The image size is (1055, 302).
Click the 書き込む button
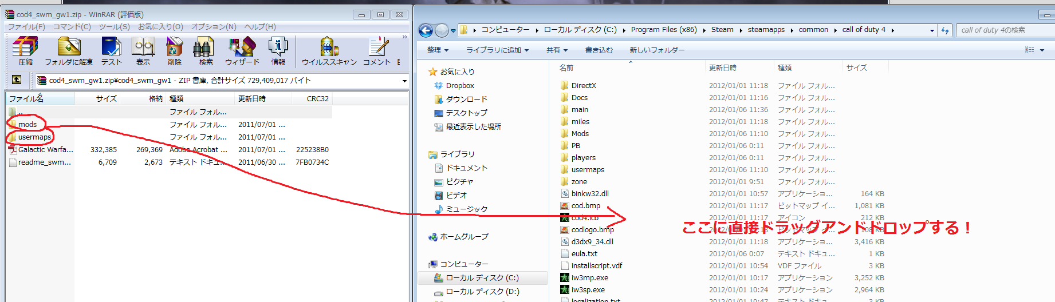pos(599,50)
